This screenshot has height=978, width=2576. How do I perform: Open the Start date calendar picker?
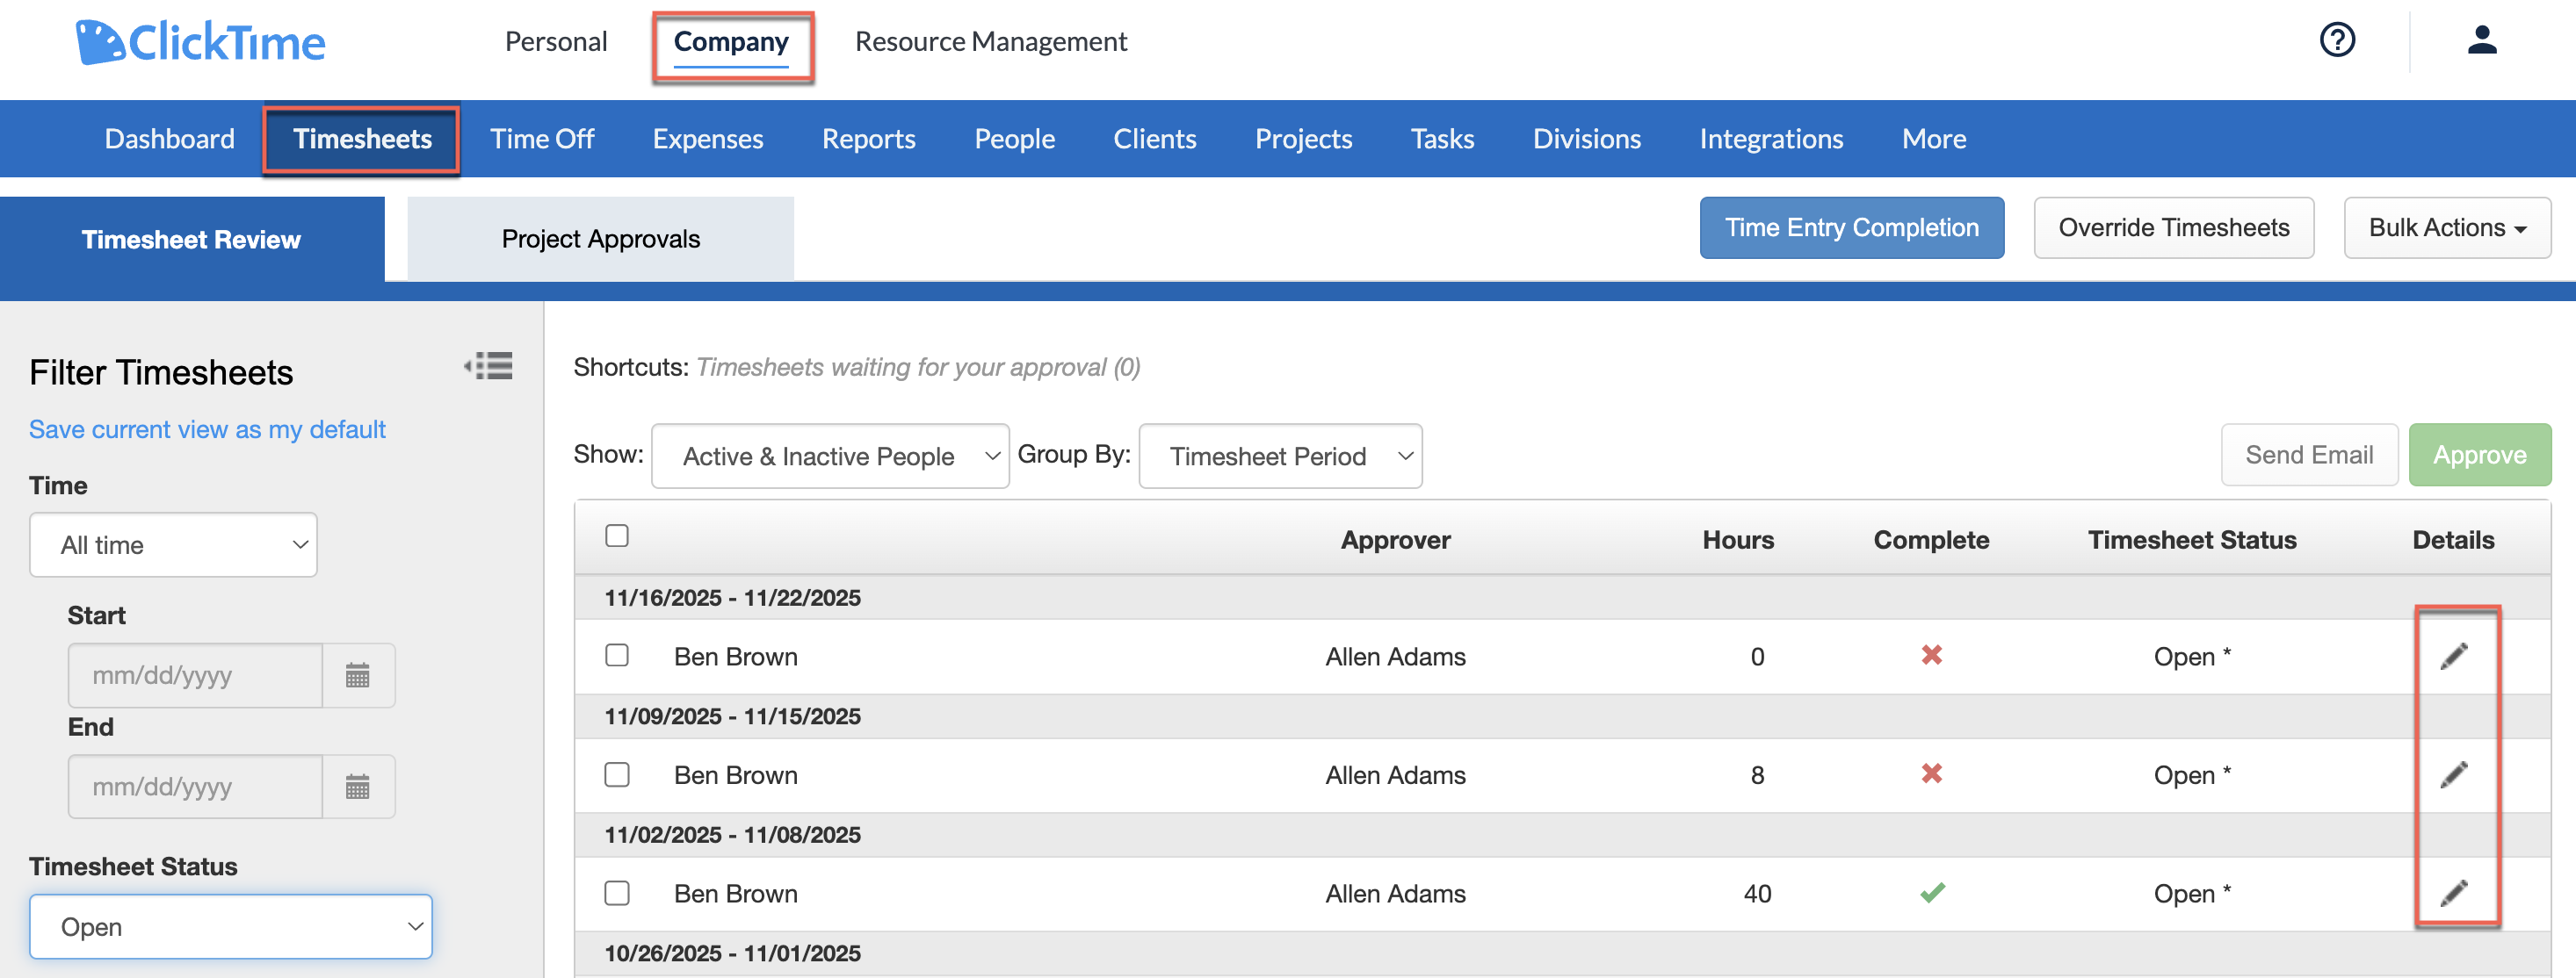[358, 675]
